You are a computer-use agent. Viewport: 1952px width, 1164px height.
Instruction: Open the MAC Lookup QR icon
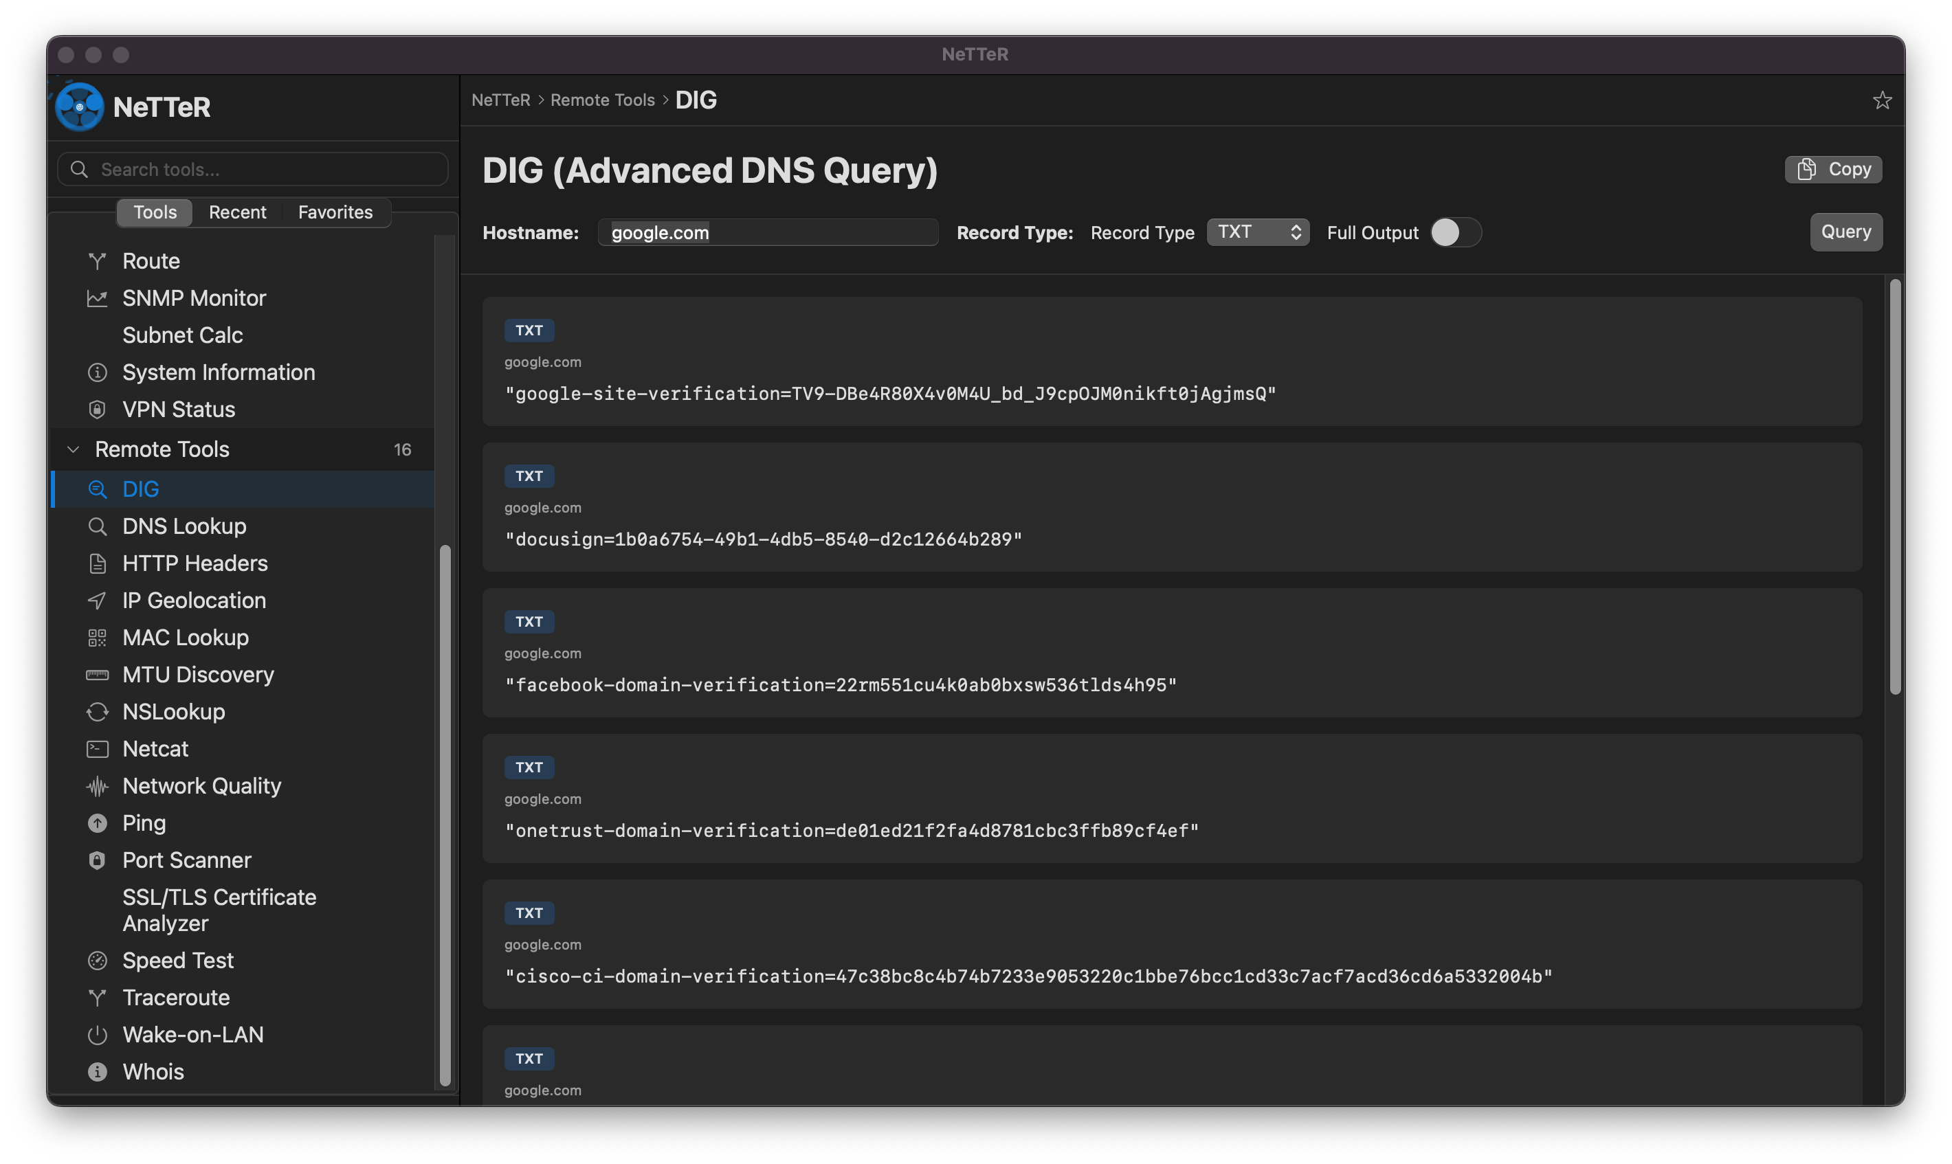point(98,638)
